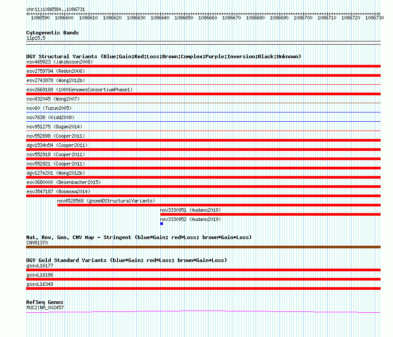Click ruler position 1086730
Screen dimensions: 393x337
374,18
